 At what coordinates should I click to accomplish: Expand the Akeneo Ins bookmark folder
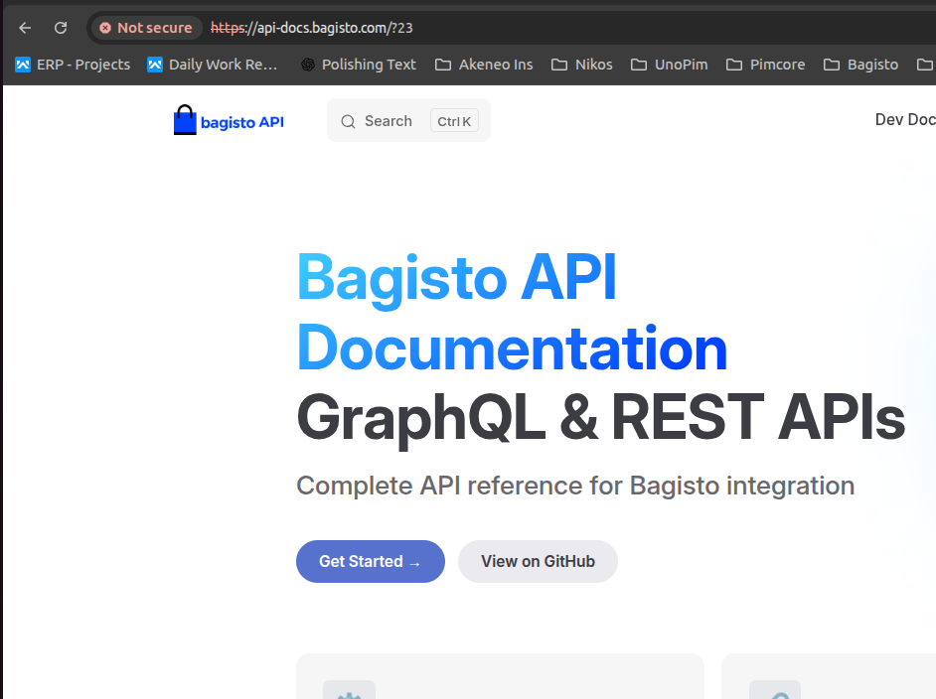[x=484, y=65]
